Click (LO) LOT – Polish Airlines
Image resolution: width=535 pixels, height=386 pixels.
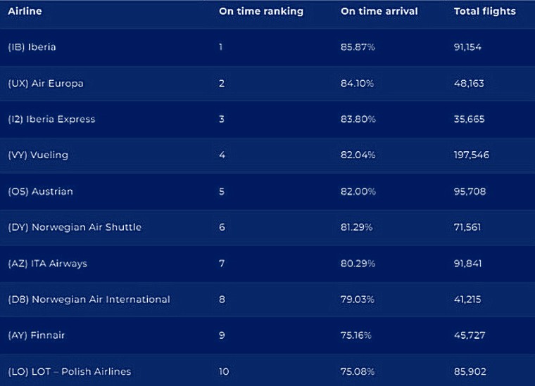[x=69, y=371]
